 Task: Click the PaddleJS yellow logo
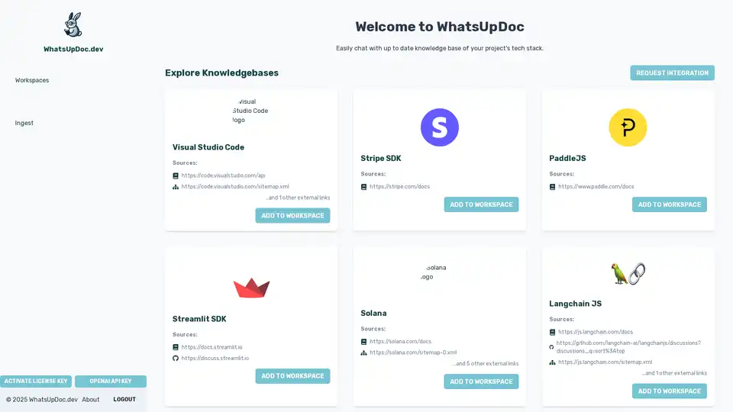coord(628,127)
